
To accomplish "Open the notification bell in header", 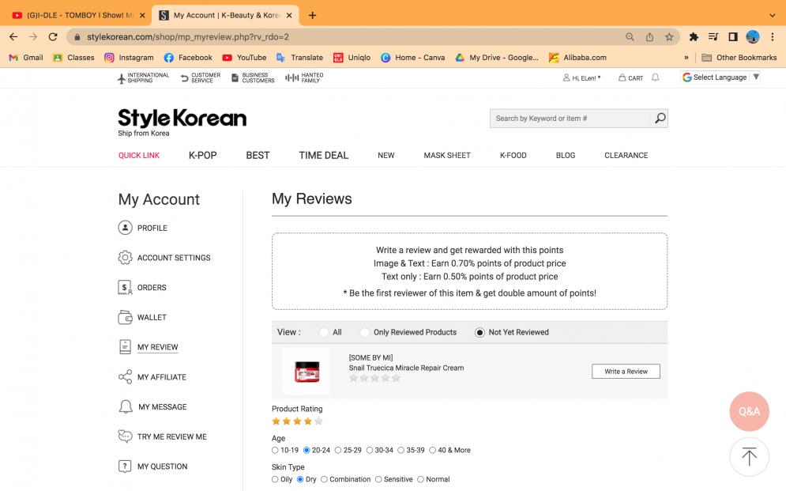I will point(655,77).
